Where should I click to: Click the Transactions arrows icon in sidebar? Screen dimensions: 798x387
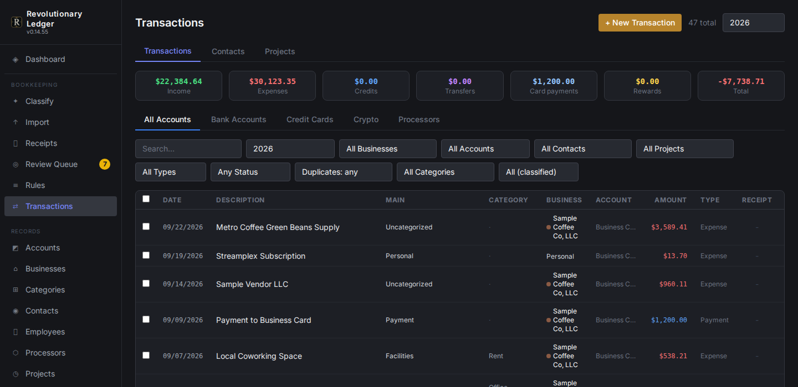(x=16, y=206)
